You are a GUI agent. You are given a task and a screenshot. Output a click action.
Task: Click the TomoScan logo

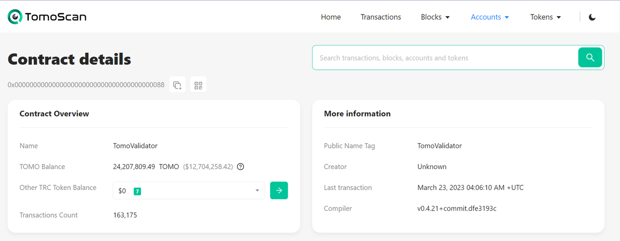pos(47,17)
